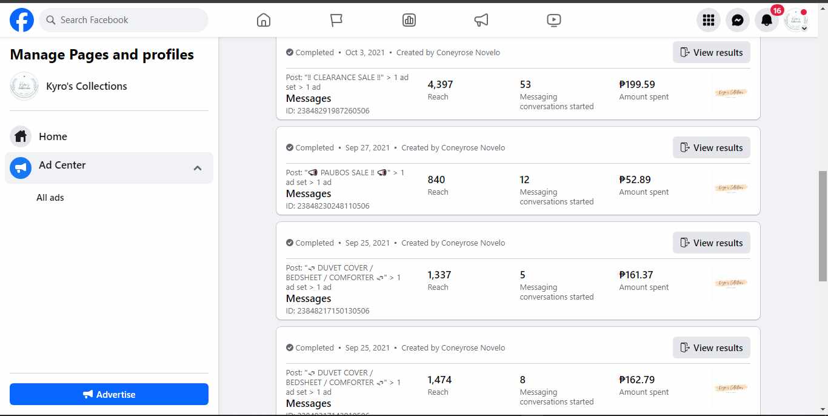
Task: View results for Sep 27, 2021 ad
Action: 712,147
